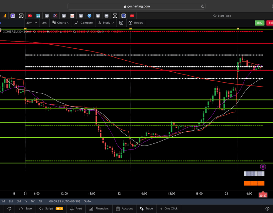Viewport: 273px width, 213px height.
Task: Save the chart layout
Action: (26, 208)
